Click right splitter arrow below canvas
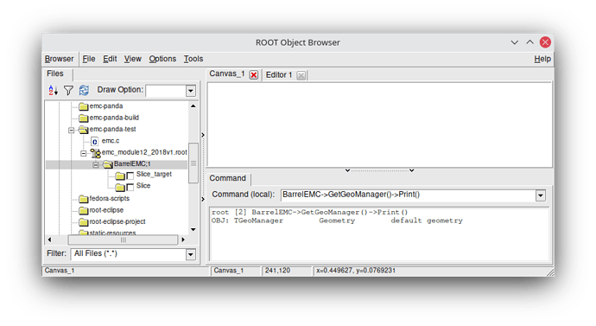Screen dimensions: 596x326 [x=412, y=170]
